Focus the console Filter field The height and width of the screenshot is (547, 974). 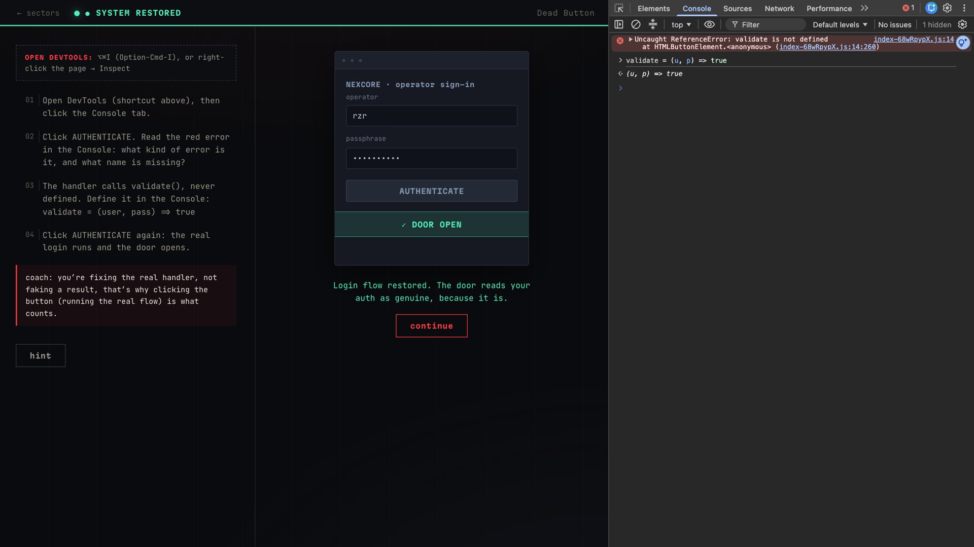766,24
